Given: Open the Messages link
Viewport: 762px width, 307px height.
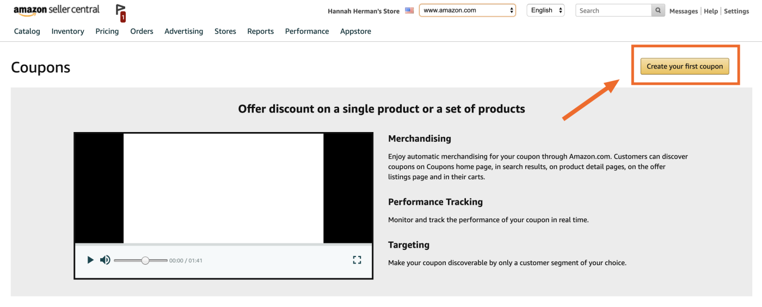Looking at the screenshot, I should pyautogui.click(x=684, y=11).
